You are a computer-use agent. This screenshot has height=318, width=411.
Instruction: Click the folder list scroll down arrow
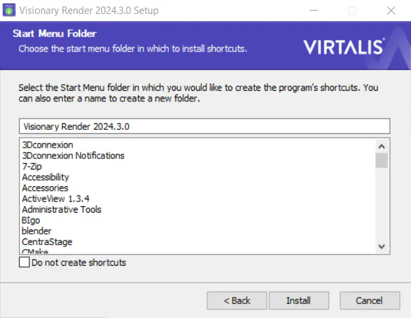[382, 246]
